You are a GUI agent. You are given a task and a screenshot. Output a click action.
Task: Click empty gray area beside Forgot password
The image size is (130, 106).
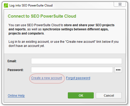106,78
